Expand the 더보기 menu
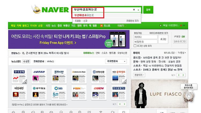The height and width of the screenshot is (113, 201). (122, 26)
